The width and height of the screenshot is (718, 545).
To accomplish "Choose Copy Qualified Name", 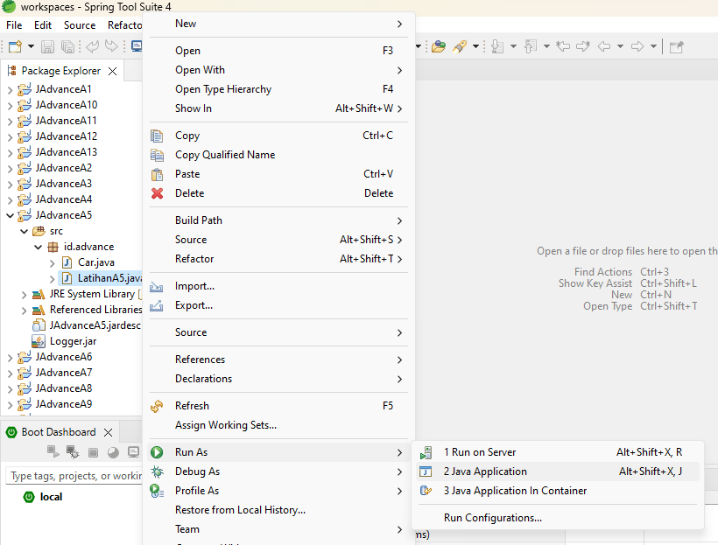I will [278, 155].
